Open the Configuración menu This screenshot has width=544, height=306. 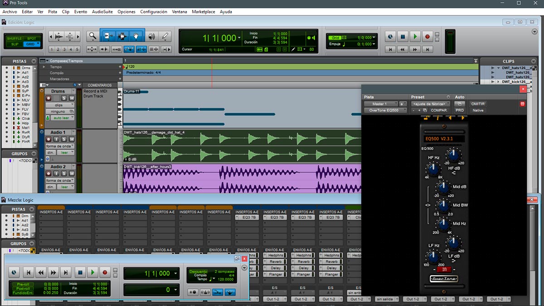154,12
